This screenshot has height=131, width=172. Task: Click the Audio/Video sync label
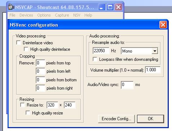[103, 85]
